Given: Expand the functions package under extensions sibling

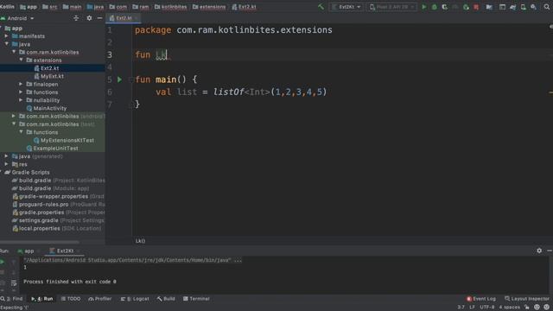Looking at the screenshot, I should [21, 92].
